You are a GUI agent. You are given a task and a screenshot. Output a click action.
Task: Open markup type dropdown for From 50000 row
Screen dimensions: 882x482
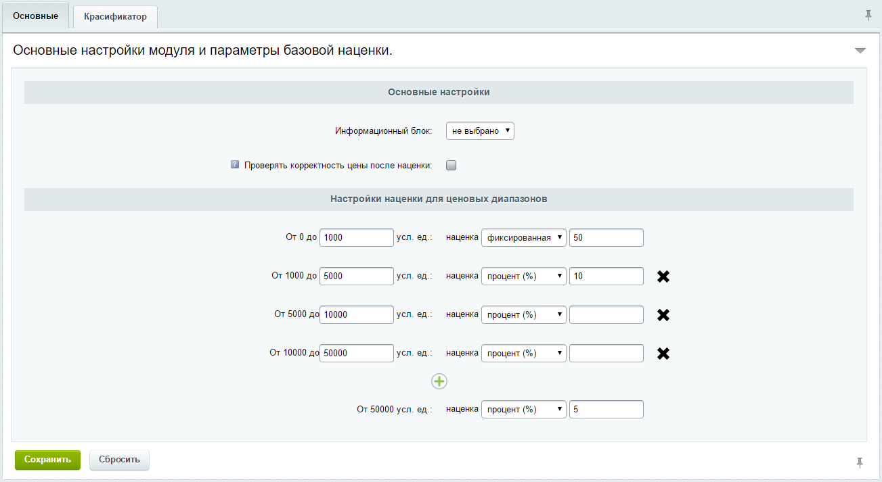point(523,410)
